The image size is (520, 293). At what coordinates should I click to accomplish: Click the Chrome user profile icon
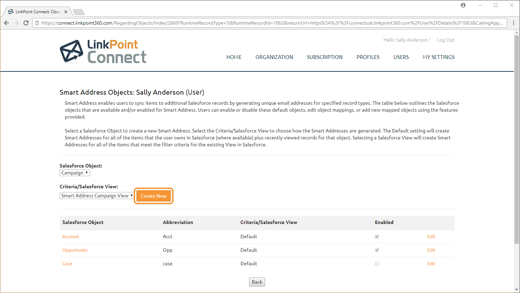coord(463,5)
